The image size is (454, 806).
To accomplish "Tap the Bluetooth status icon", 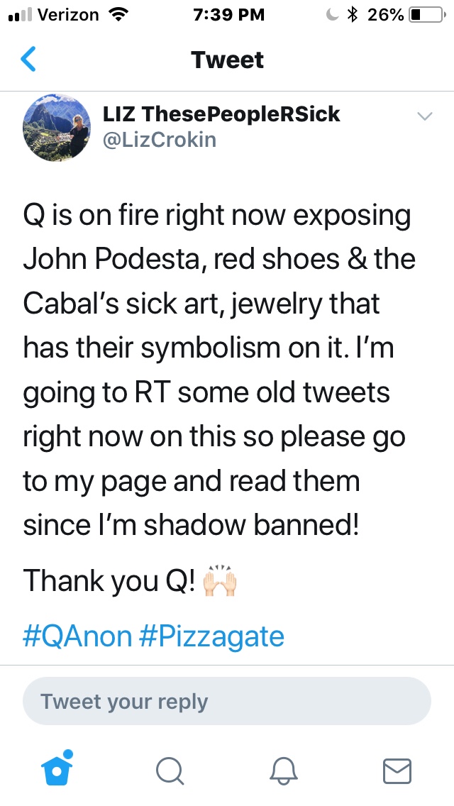I will (x=351, y=15).
